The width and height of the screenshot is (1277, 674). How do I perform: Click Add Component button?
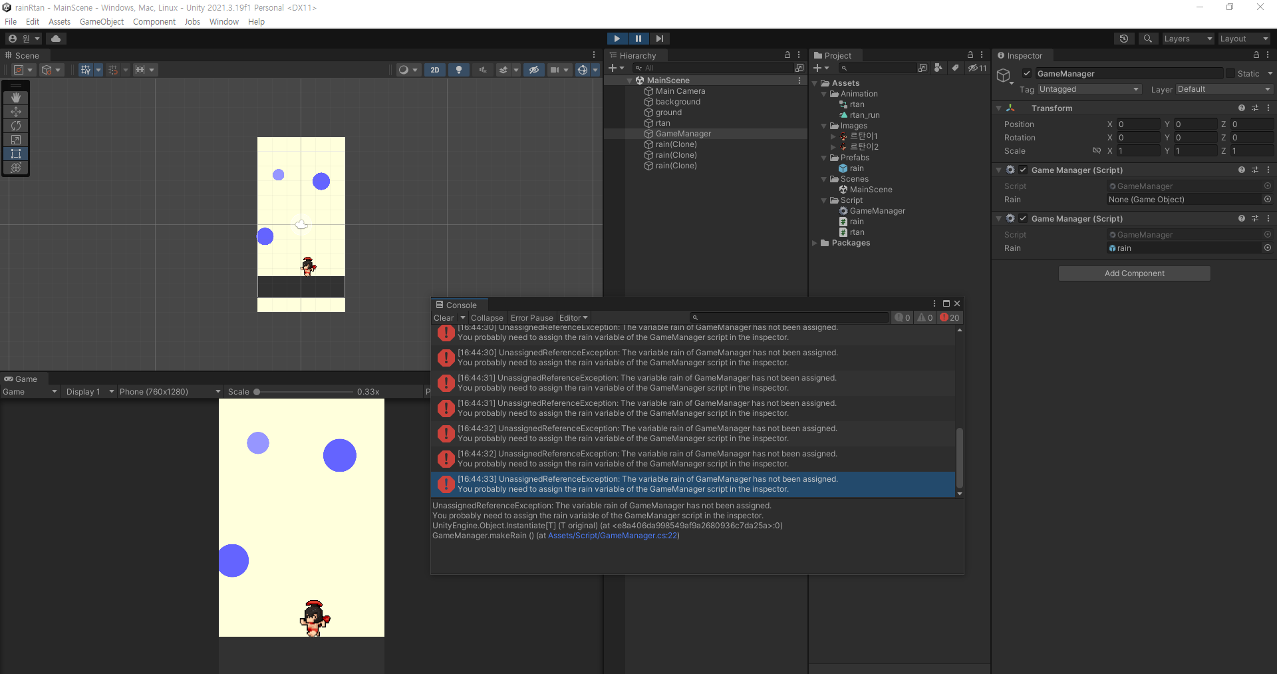[x=1134, y=273]
